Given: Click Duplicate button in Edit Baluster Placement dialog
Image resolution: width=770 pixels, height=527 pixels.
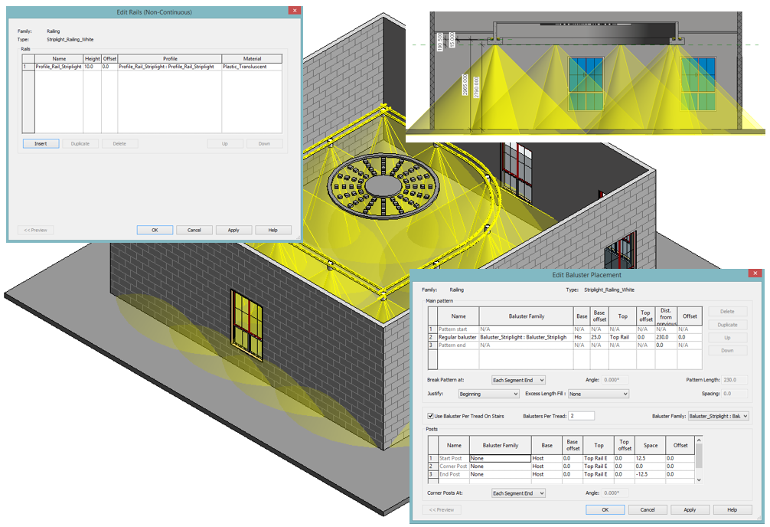Looking at the screenshot, I should pos(727,325).
